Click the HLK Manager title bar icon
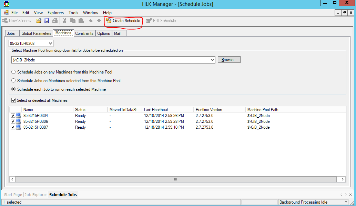356x206 pixels. (x=7, y=4)
